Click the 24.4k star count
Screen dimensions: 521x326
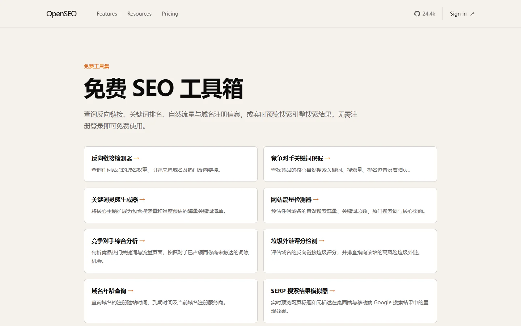[429, 14]
